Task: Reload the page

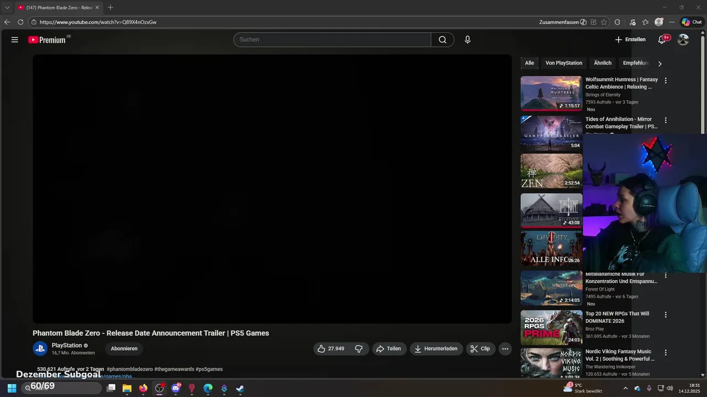Action: click(x=20, y=22)
